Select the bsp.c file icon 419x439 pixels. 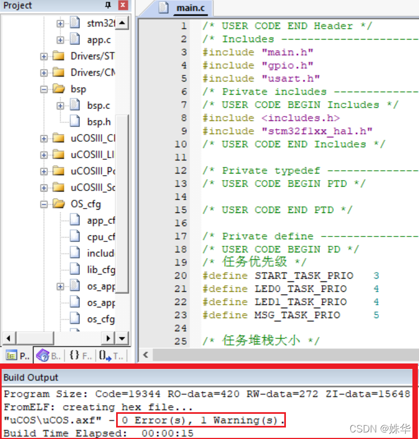pos(75,105)
